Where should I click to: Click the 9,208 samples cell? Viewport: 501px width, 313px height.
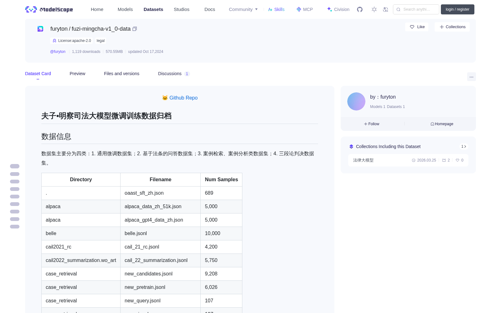(x=221, y=274)
